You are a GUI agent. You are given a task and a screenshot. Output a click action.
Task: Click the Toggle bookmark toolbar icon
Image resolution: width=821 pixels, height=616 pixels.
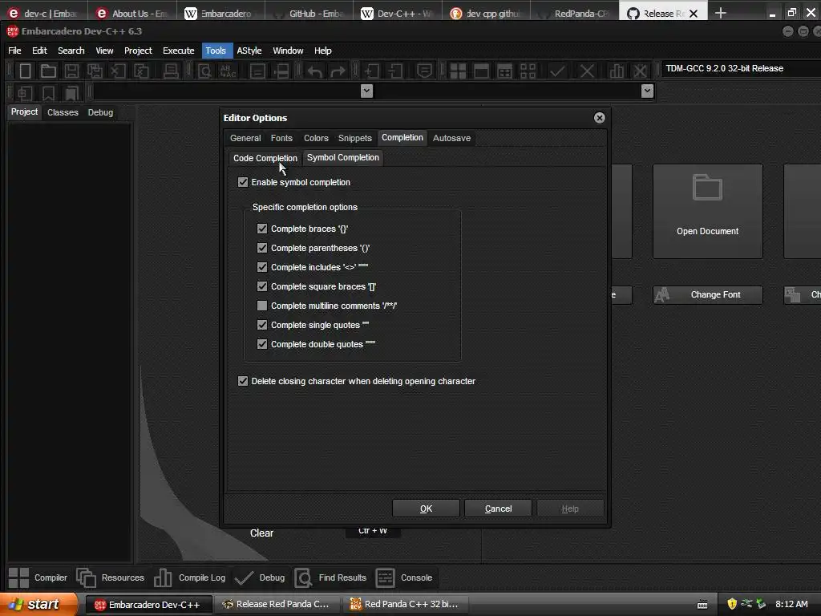point(48,93)
